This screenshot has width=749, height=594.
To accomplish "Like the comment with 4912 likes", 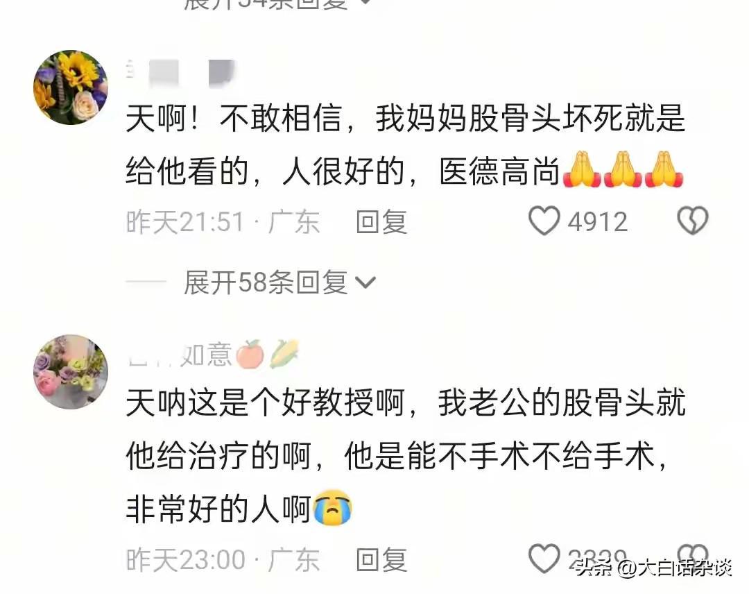I will point(544,221).
